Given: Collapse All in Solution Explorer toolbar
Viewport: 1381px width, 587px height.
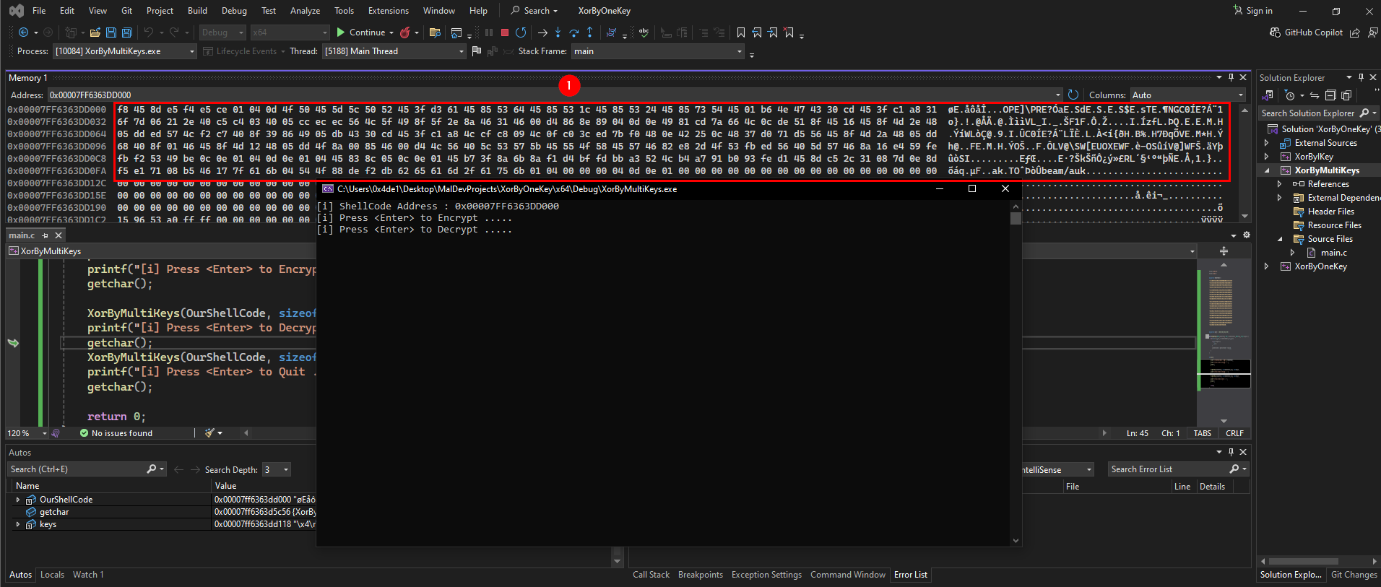Looking at the screenshot, I should (x=1330, y=95).
